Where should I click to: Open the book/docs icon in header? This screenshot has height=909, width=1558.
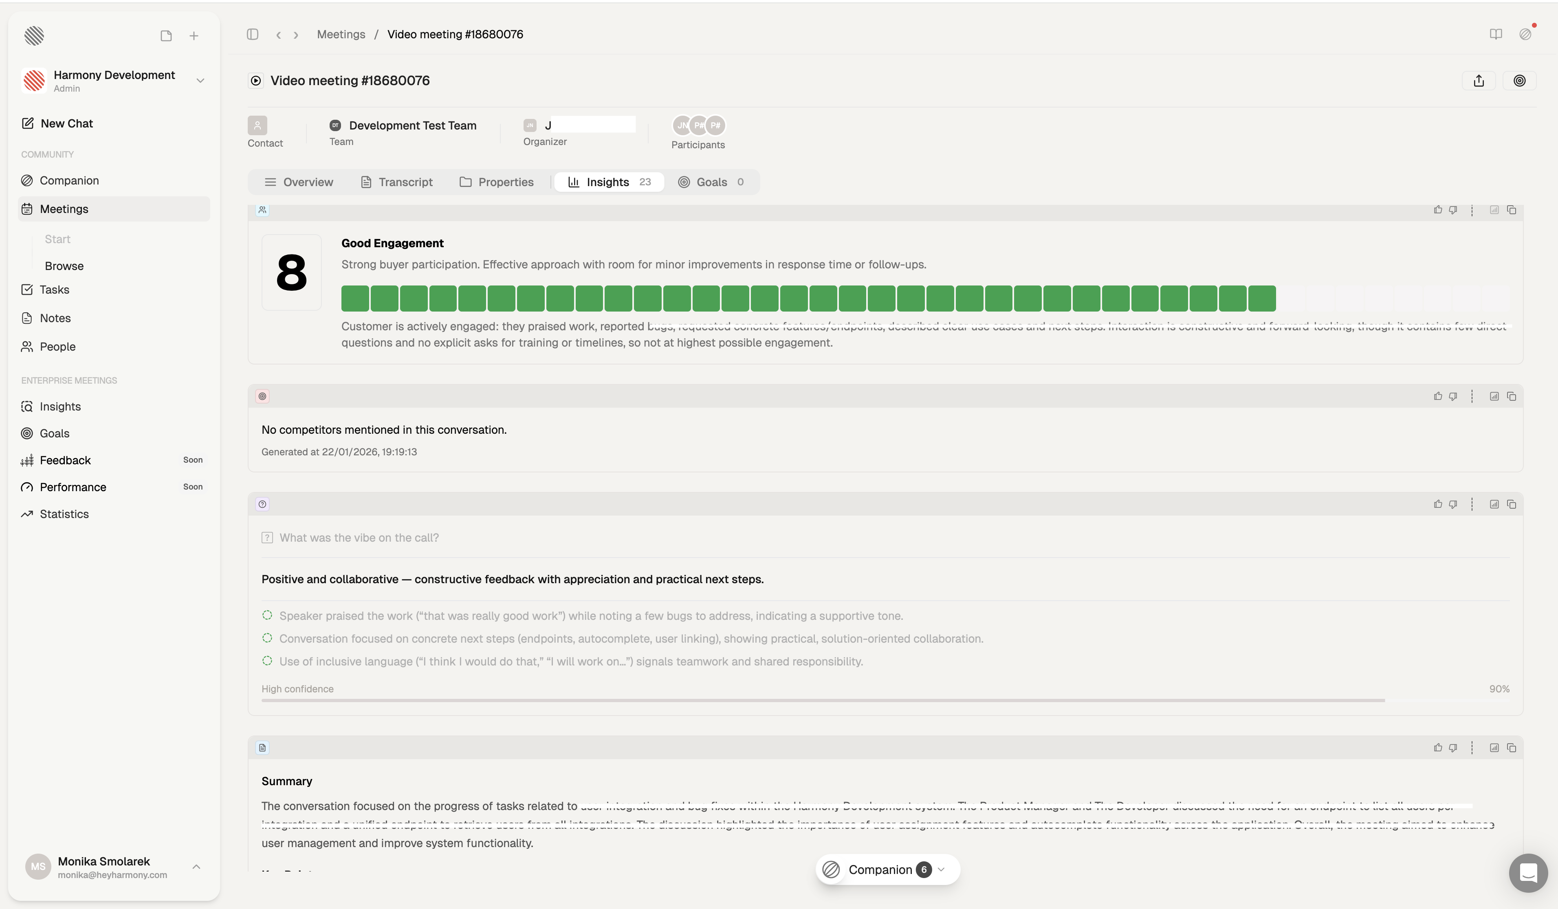pyautogui.click(x=1496, y=35)
